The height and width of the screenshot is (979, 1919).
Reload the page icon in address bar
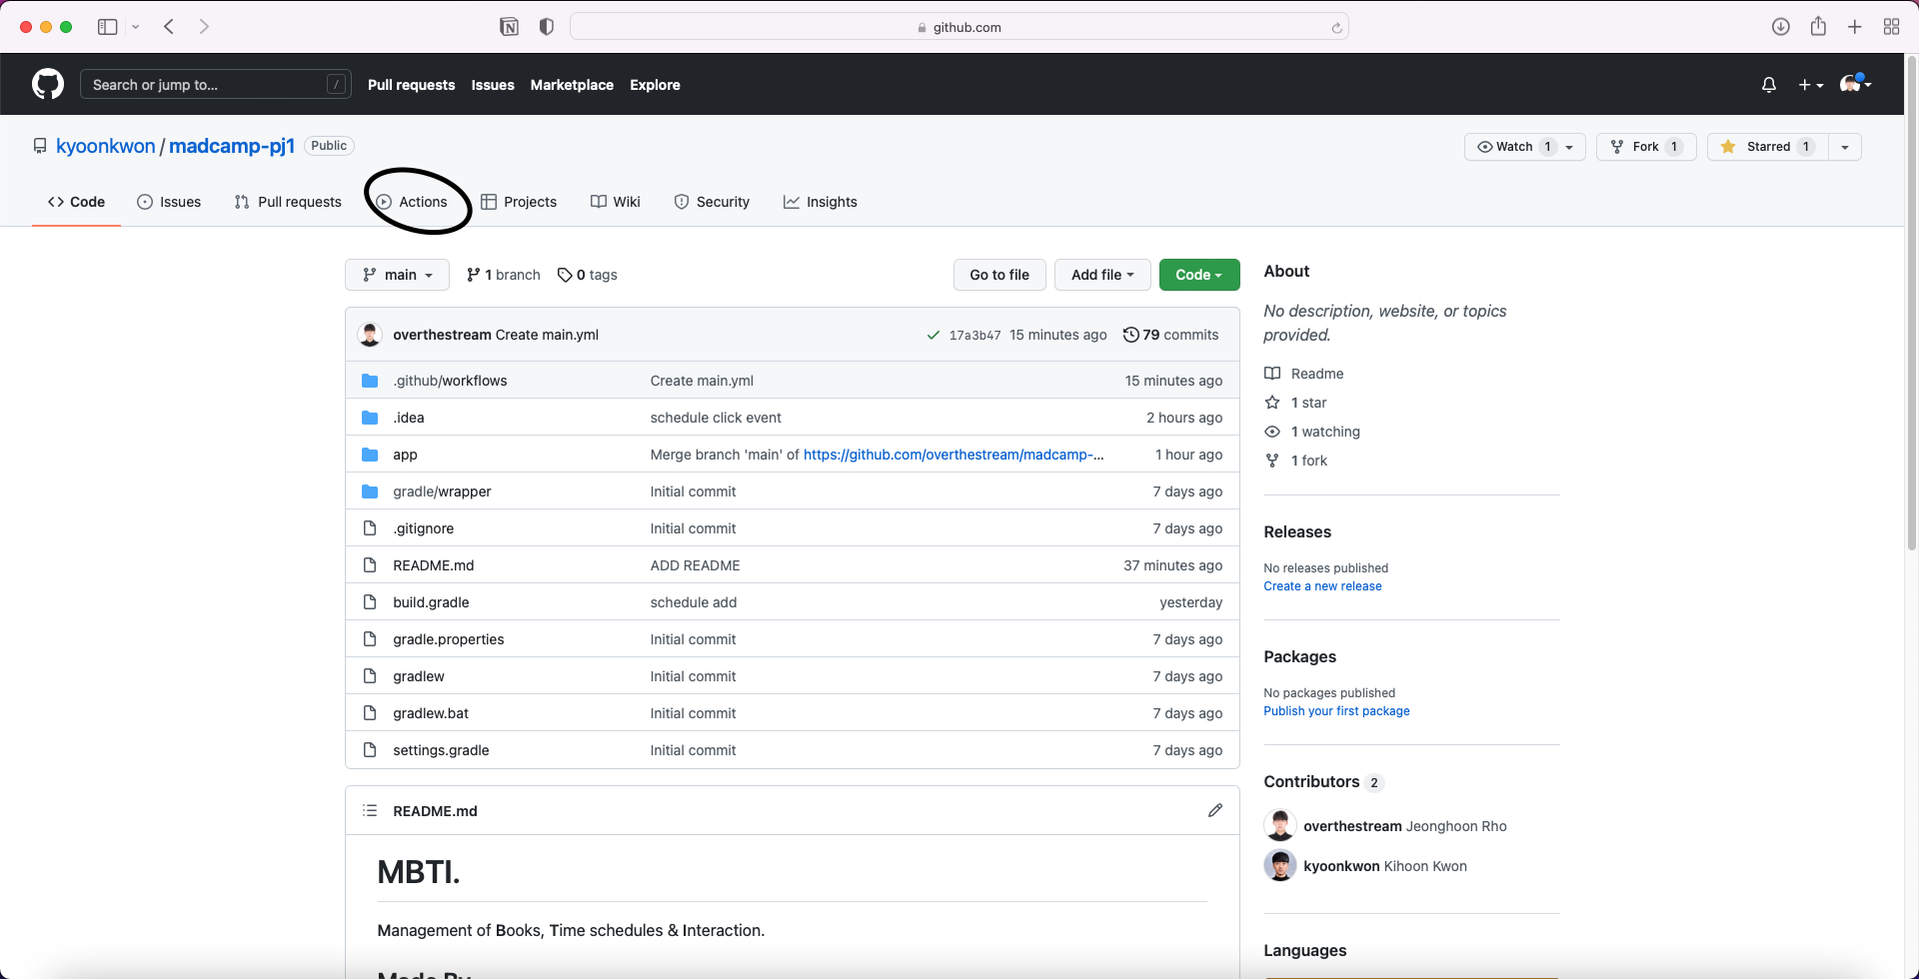pos(1336,27)
